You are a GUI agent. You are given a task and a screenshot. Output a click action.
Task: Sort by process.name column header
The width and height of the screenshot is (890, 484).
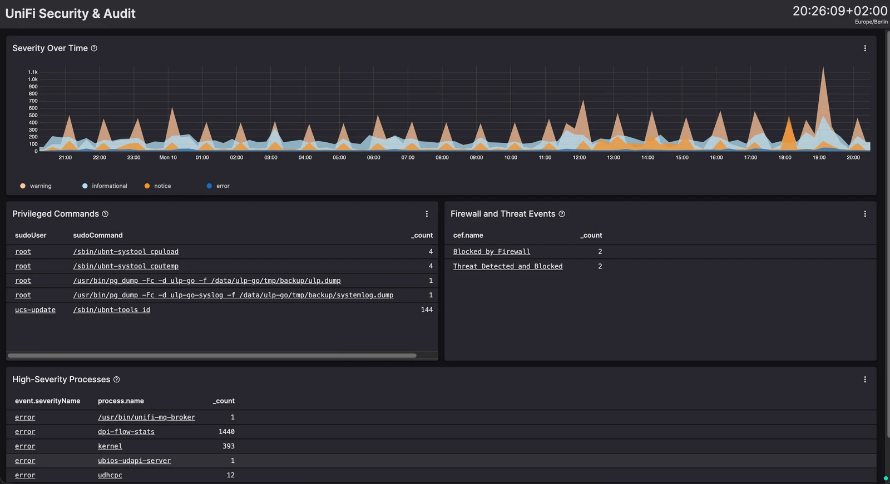click(x=121, y=401)
